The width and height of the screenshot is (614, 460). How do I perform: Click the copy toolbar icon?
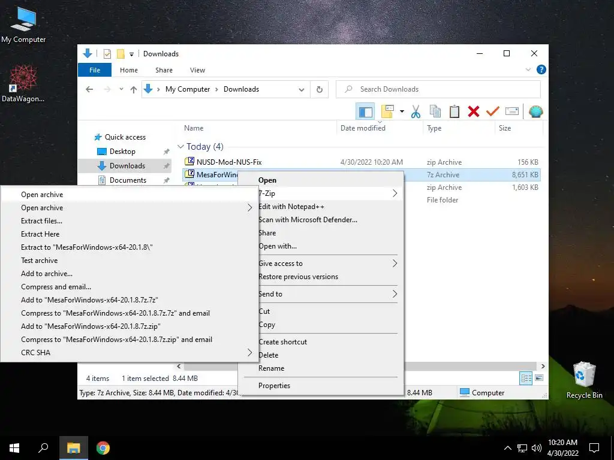tap(435, 112)
